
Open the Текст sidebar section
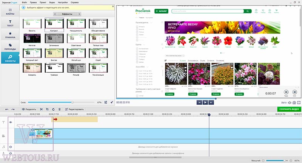[10, 23]
